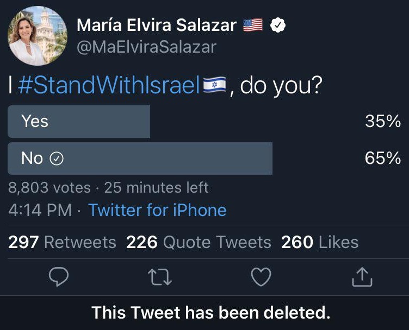Click the reply speech bubble icon

[x=59, y=277]
